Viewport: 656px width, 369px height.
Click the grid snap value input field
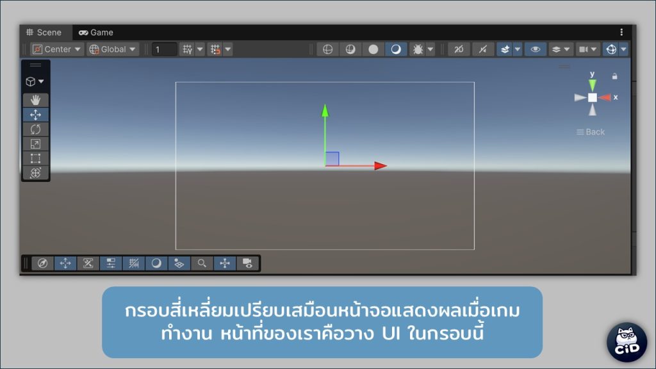[x=165, y=49]
